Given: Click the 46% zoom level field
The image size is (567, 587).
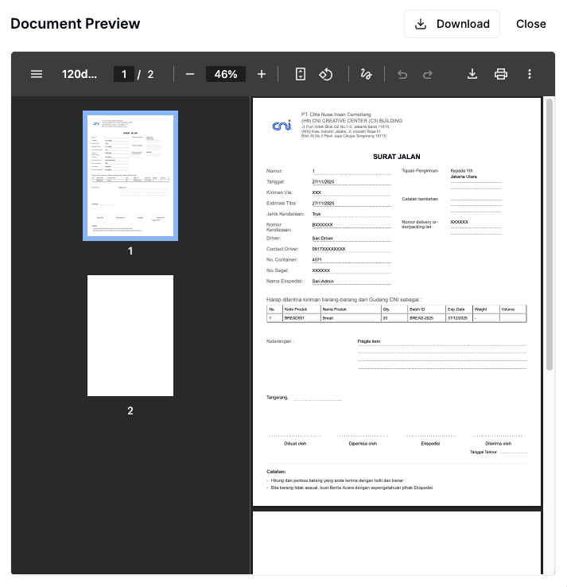Looking at the screenshot, I should pyautogui.click(x=226, y=74).
